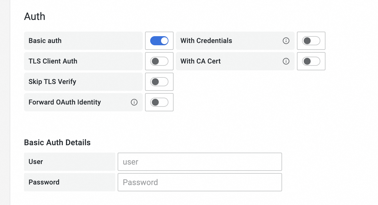This screenshot has height=205, width=378.
Task: Click the With CA Cert label text
Action: [x=200, y=61]
